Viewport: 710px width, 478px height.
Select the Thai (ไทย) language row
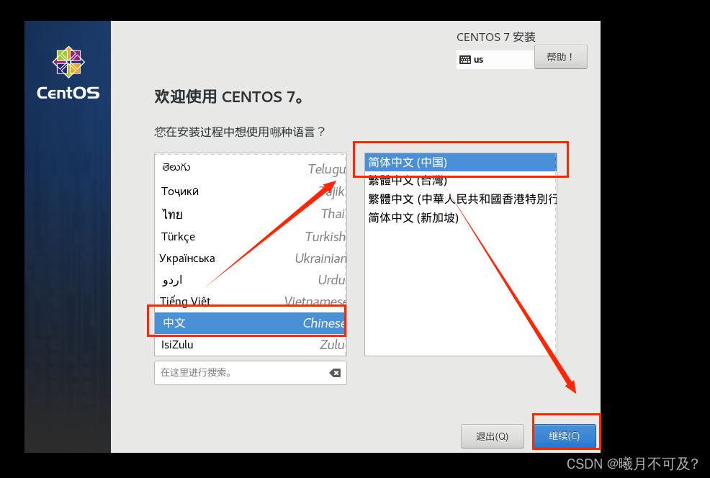tap(251, 214)
